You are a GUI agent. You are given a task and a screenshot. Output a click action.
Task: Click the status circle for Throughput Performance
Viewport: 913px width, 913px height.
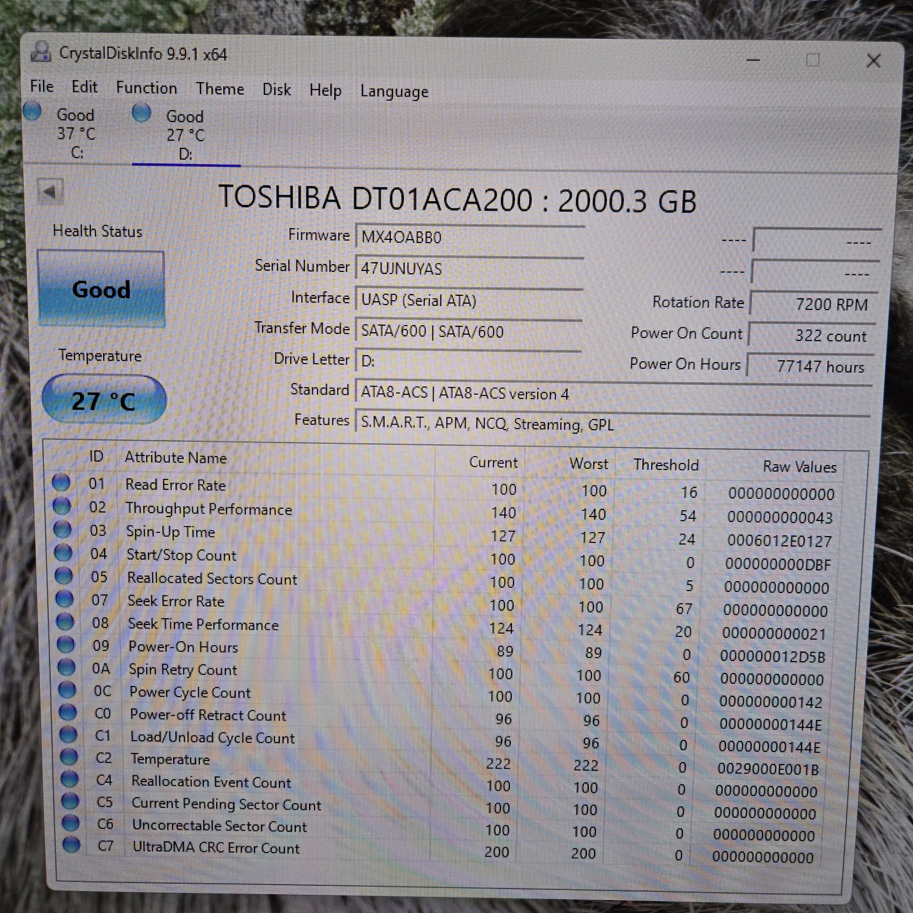tap(61, 506)
